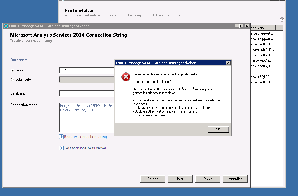Select the Lokal kubefil radio option
Screen dimensions: 298x196
click(x=12, y=79)
